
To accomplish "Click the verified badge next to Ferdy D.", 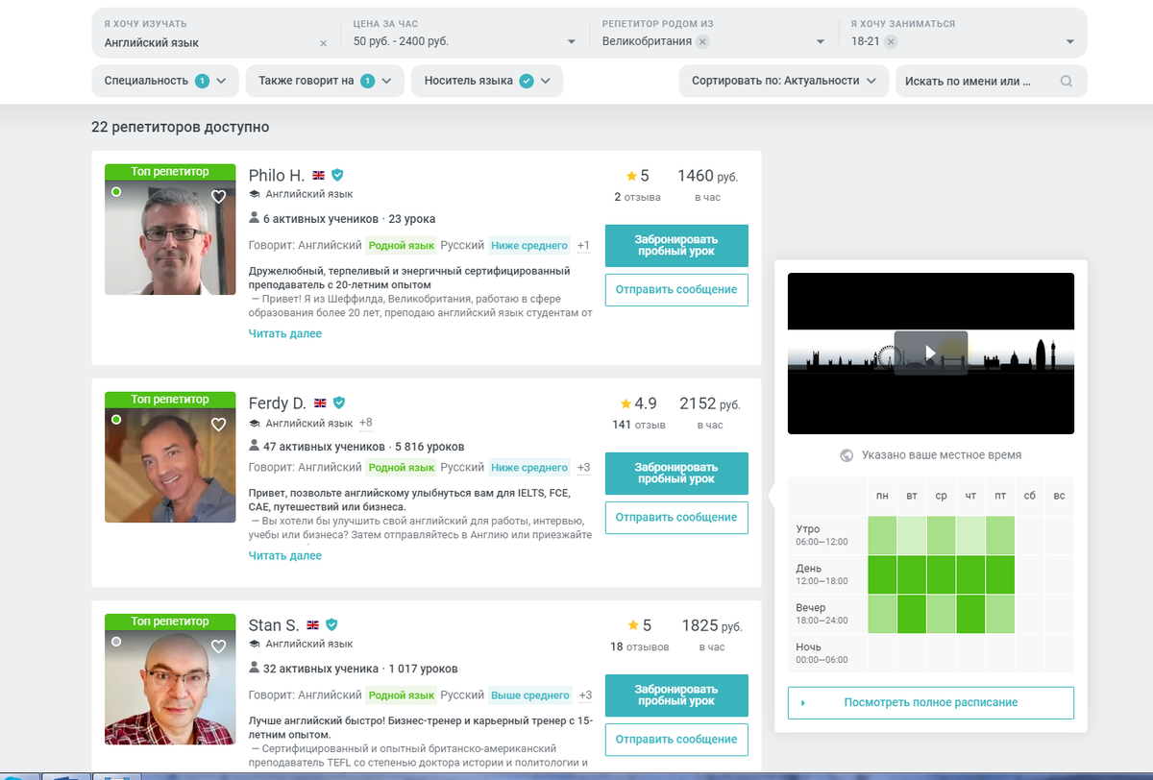I will tap(339, 402).
